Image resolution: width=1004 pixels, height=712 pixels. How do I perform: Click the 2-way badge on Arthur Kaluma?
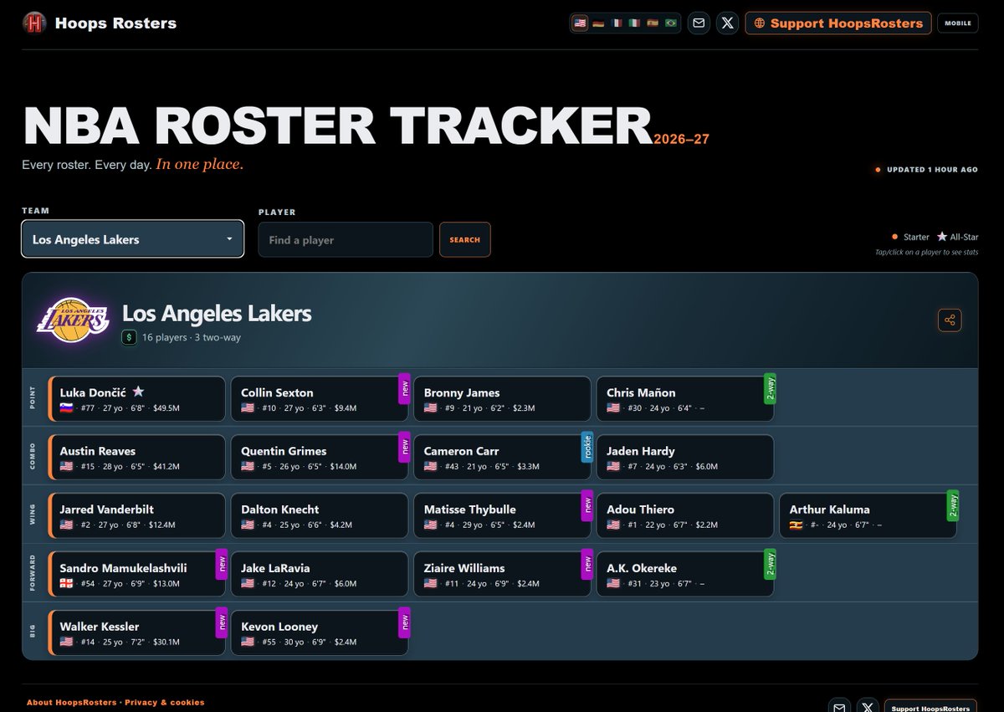(x=952, y=506)
